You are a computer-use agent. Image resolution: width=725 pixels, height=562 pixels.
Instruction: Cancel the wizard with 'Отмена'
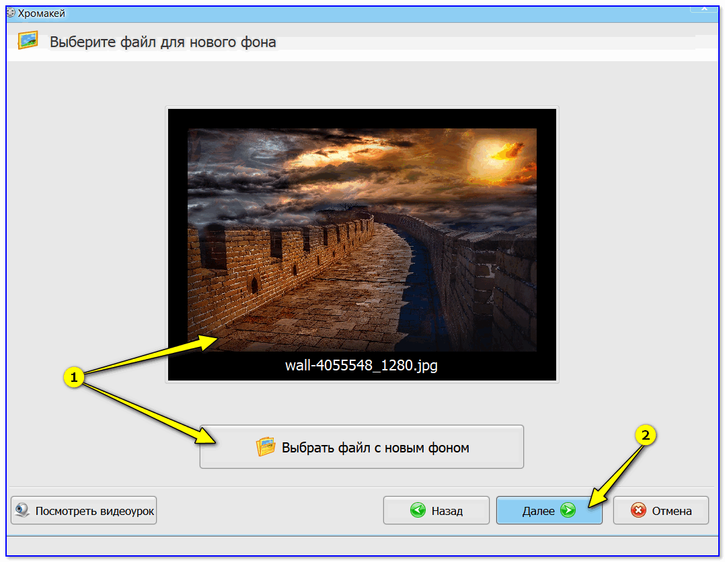click(x=661, y=511)
